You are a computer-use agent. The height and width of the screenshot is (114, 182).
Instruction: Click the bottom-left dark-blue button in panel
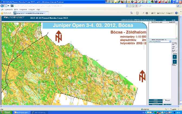tap(156, 104)
